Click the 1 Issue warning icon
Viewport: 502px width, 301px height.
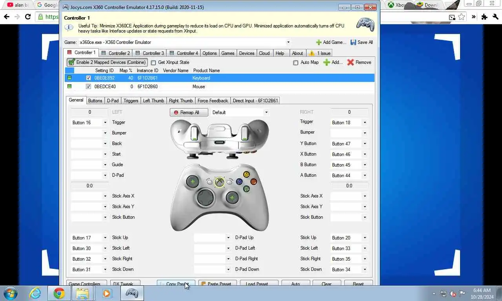(312, 53)
